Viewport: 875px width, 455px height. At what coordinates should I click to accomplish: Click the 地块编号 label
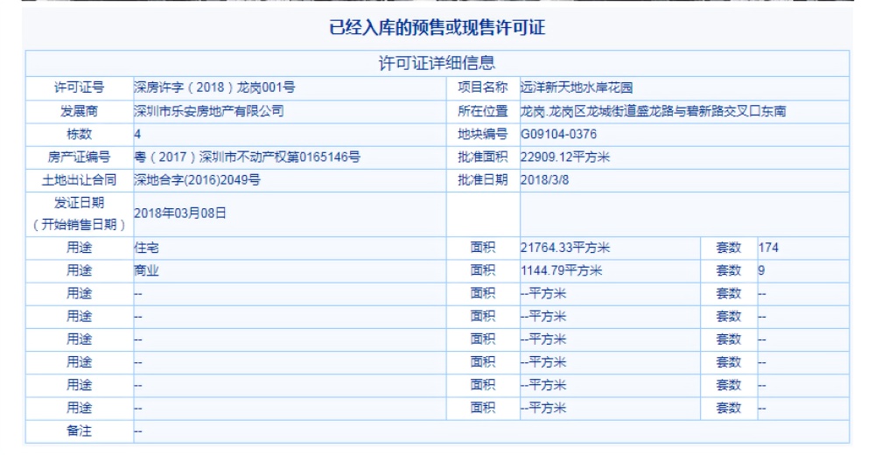483,134
